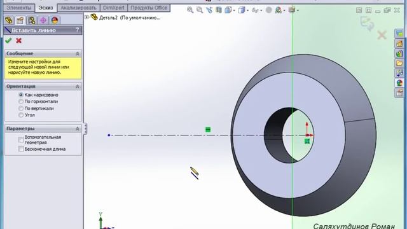Click cancel sketch red X in corner
Viewport: 407px width, 229px height.
click(x=382, y=35)
